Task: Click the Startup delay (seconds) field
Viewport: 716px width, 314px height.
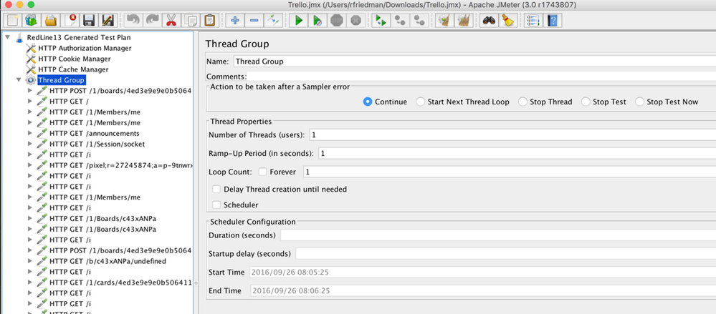Action: point(505,253)
